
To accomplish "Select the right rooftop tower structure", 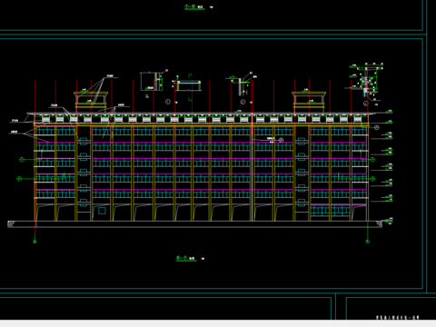I will (x=309, y=102).
